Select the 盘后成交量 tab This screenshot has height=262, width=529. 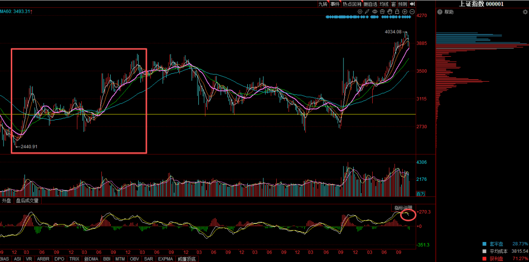point(27,200)
